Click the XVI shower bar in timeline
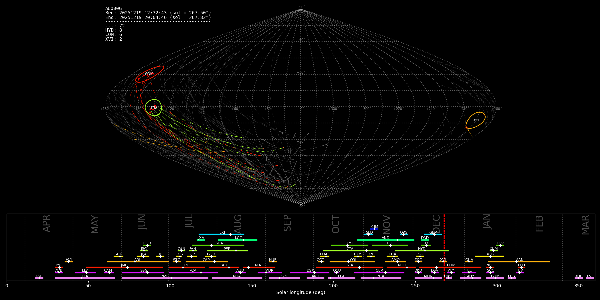This screenshot has height=300, width=600. [443, 262]
